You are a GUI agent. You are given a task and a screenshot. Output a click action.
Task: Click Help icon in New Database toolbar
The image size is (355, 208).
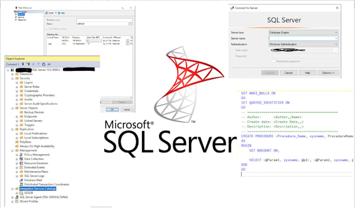pos(59,13)
